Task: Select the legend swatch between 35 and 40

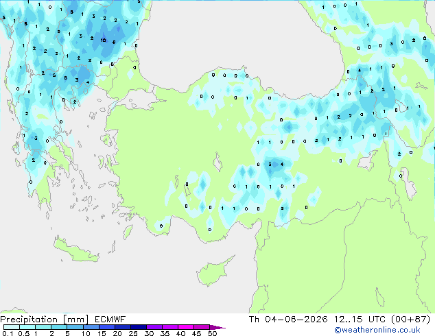Action: (170, 327)
